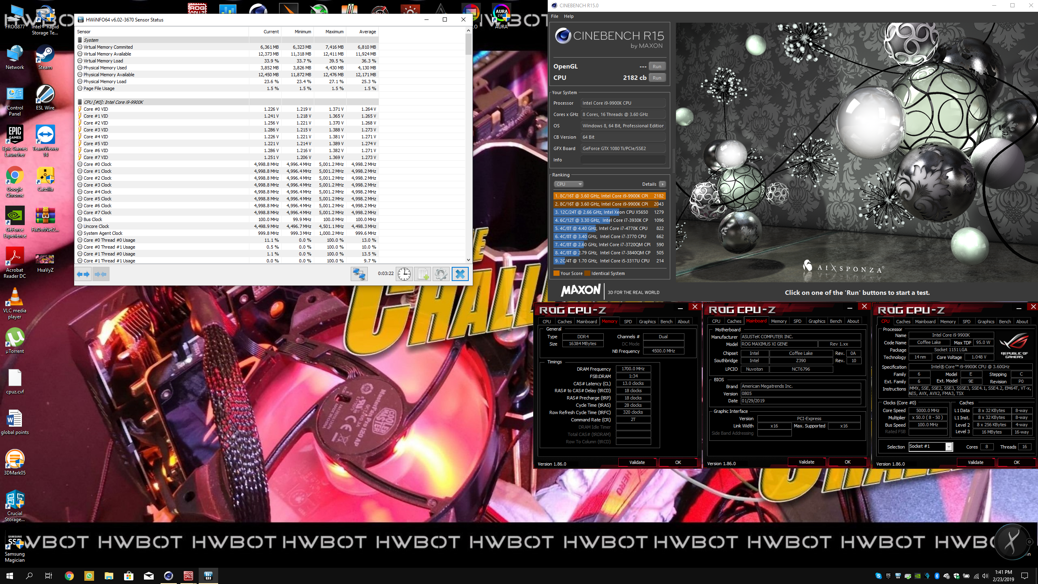Click the HWiNFO scroll down arrow

coord(468,260)
